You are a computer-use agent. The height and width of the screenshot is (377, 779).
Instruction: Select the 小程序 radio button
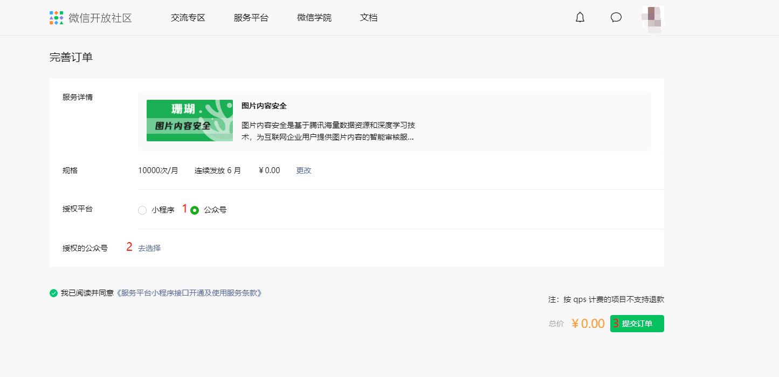pos(142,210)
